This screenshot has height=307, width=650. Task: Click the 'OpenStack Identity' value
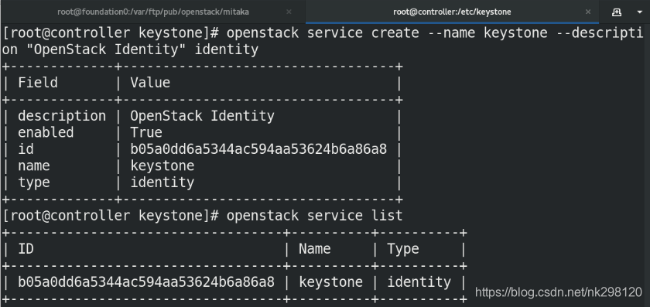(202, 115)
